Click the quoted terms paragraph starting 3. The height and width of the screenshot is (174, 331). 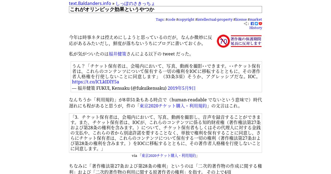coord(165,133)
